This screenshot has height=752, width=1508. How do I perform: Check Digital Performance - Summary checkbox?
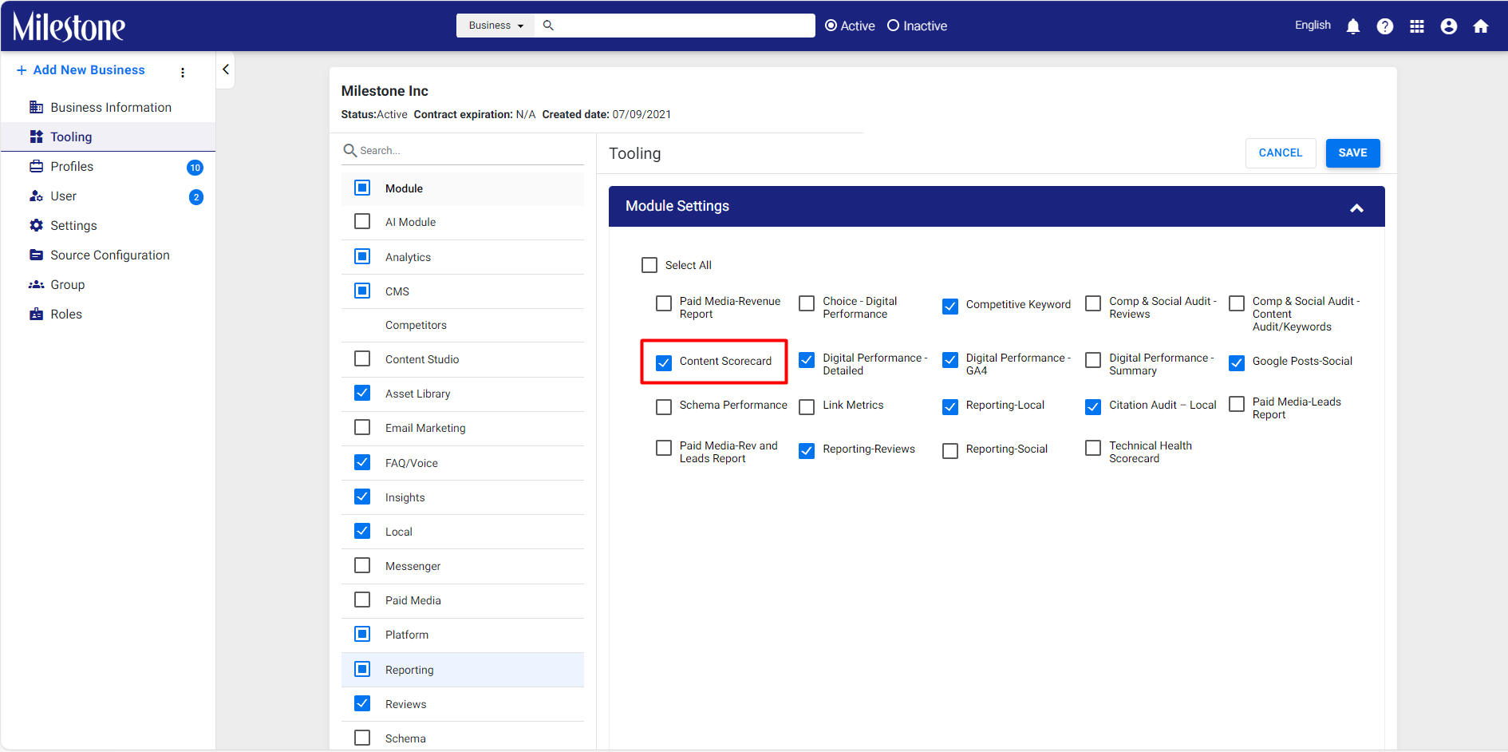[x=1093, y=360]
